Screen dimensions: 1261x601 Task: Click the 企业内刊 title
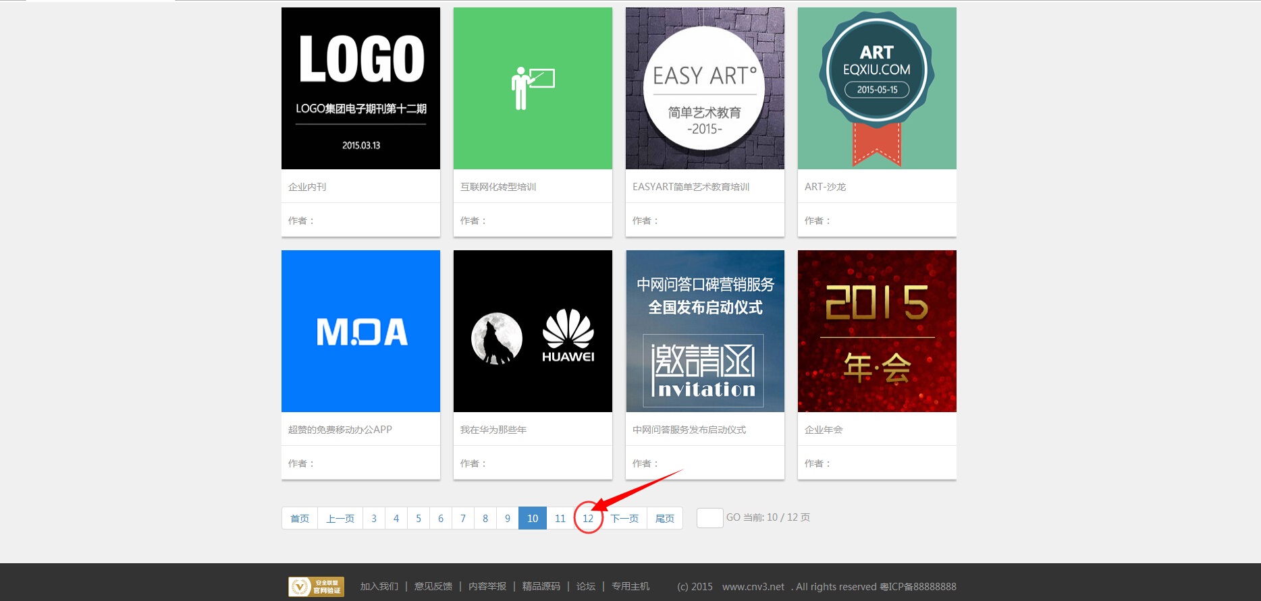click(307, 187)
